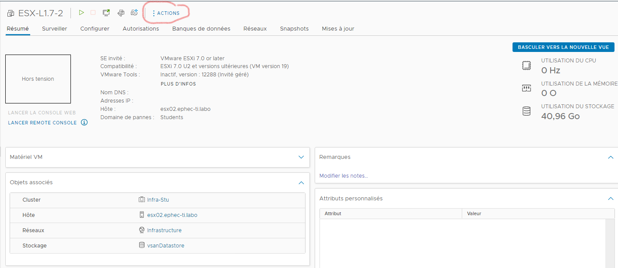This screenshot has height=268, width=618.
Task: Power on the ESX-L1.7-2 virtual machine
Action: coord(81,13)
